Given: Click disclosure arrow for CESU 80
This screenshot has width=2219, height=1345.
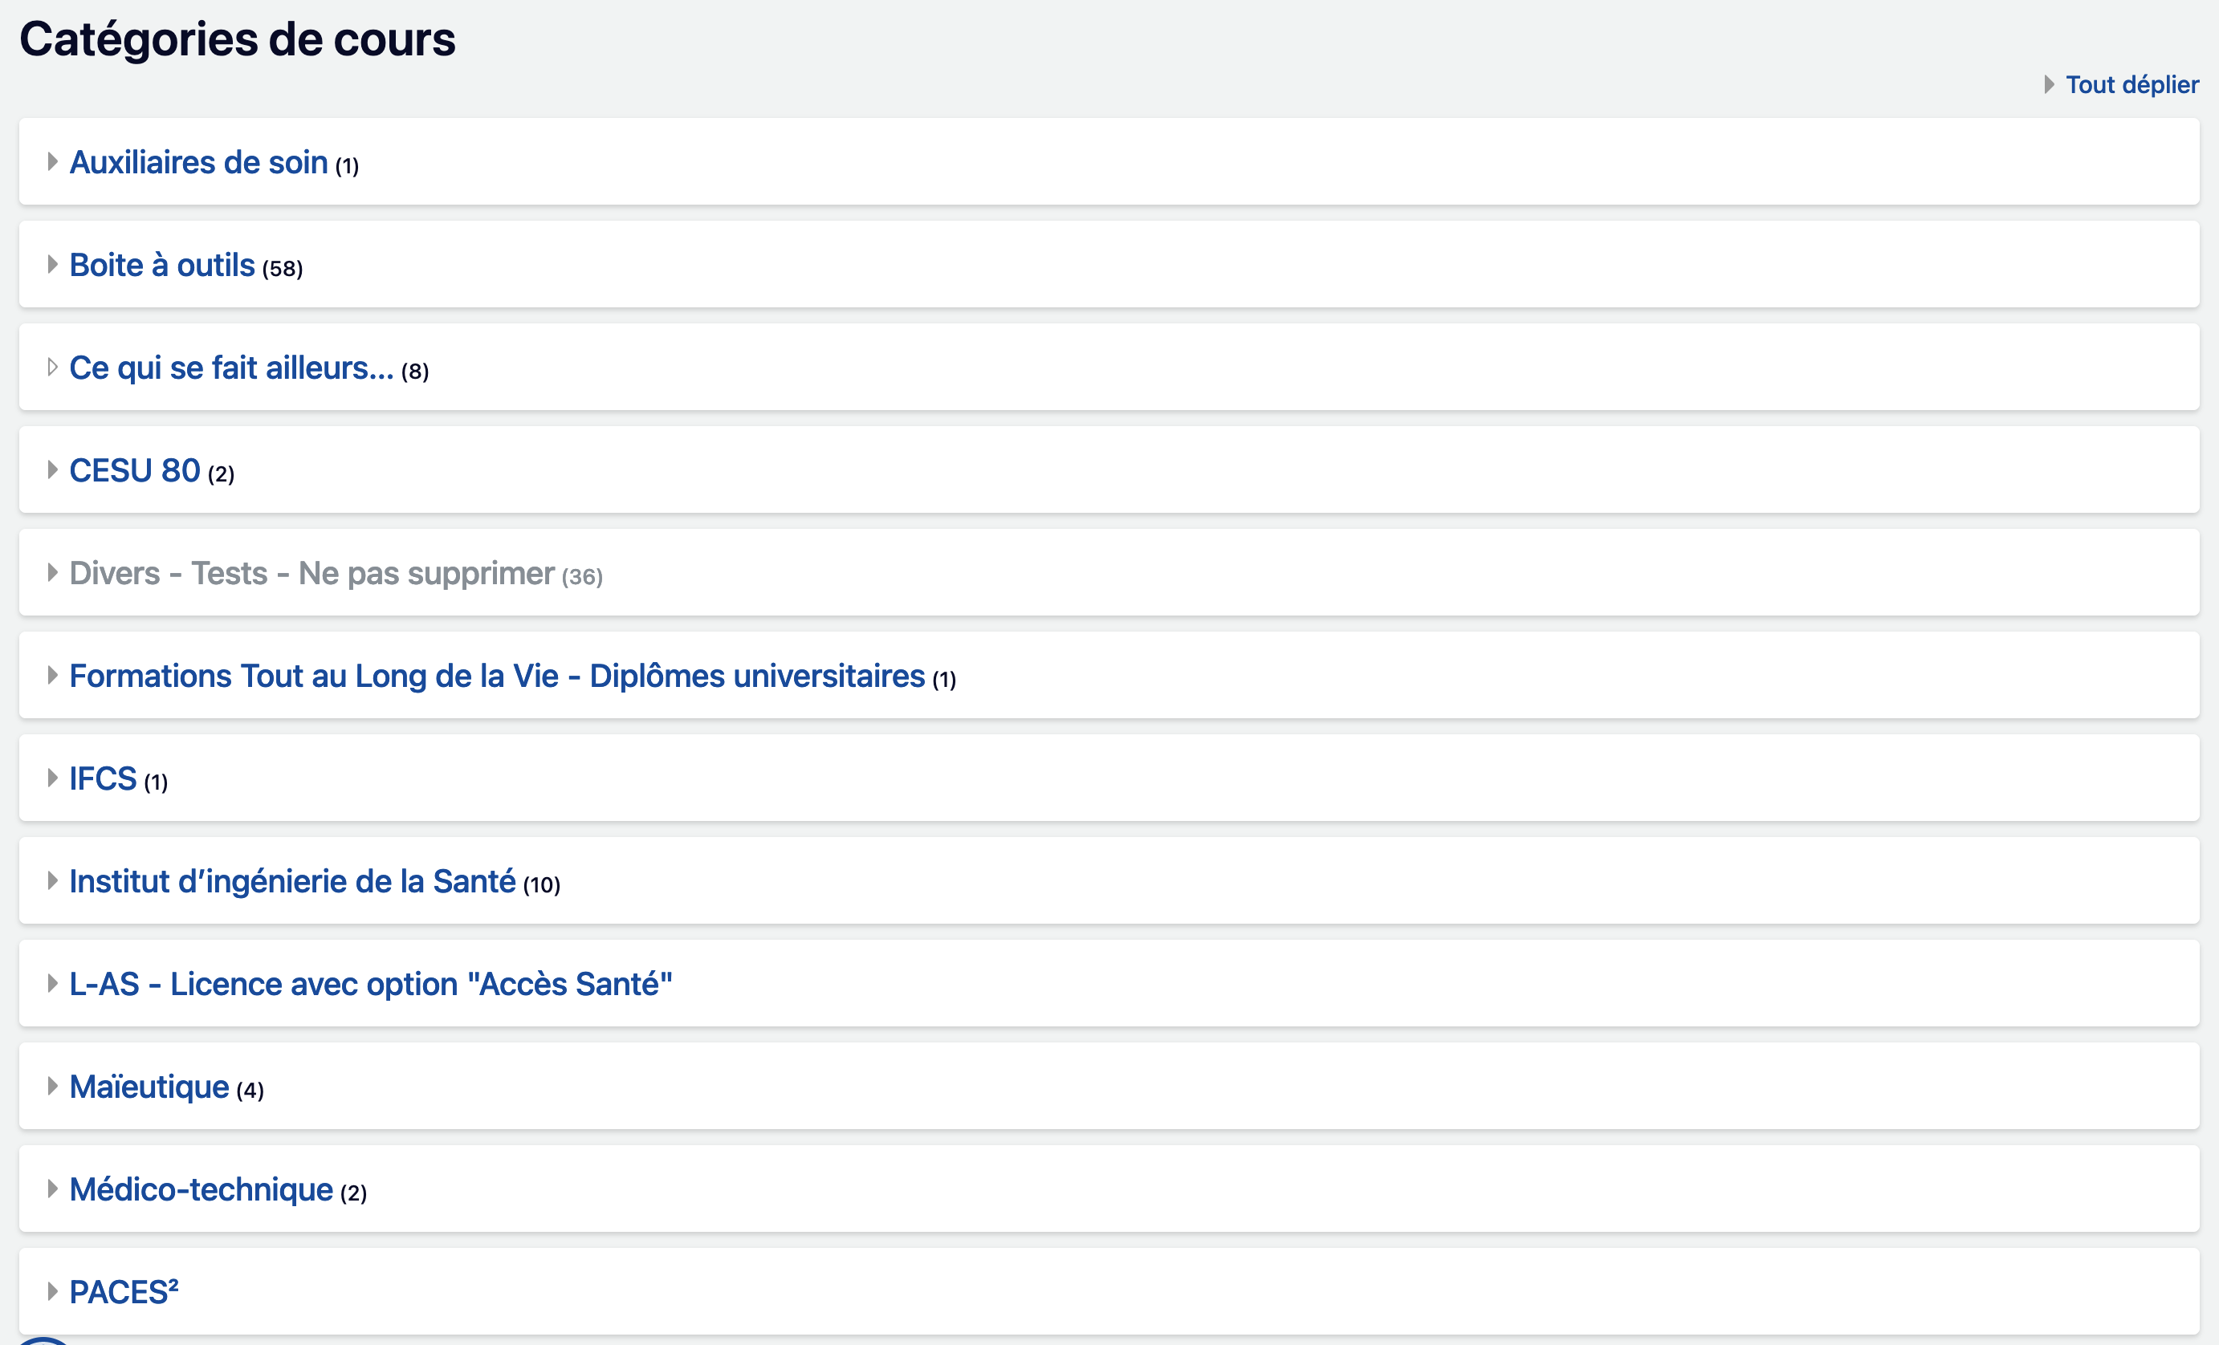Looking at the screenshot, I should [52, 470].
